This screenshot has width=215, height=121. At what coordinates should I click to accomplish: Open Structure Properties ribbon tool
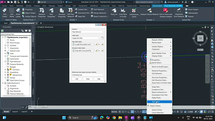[62, 13]
